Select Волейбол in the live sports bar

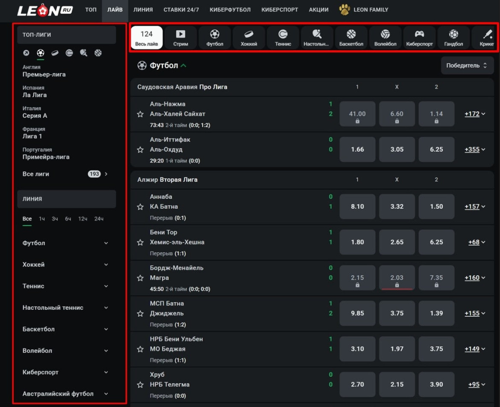point(385,38)
